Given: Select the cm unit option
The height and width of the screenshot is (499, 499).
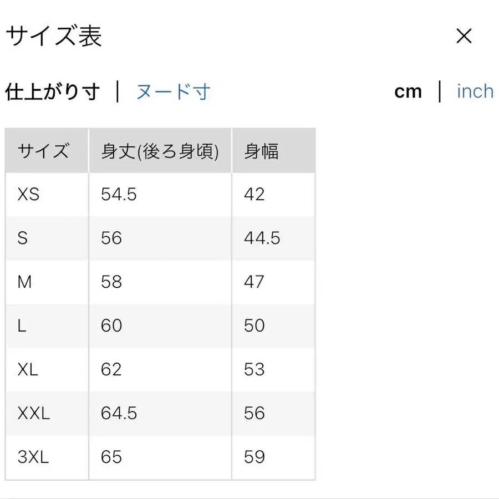Looking at the screenshot, I should pos(408,91).
